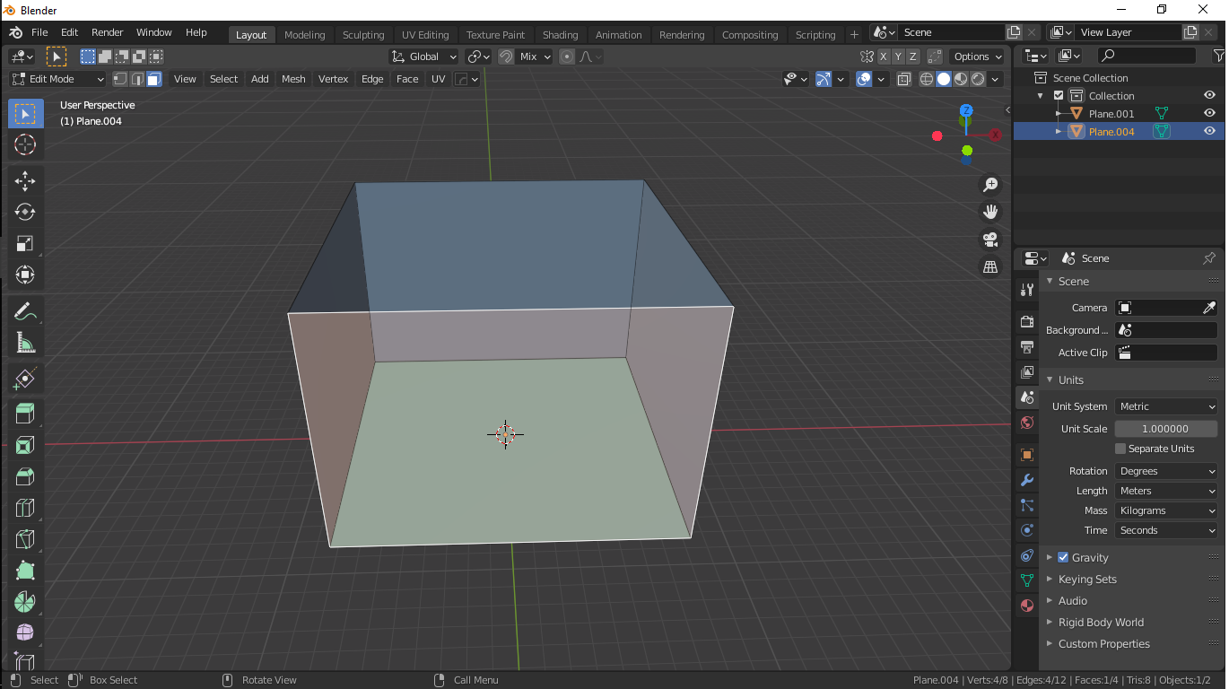This screenshot has height=689, width=1229.
Task: Click the red X axis gizmo handle
Action: 996,135
